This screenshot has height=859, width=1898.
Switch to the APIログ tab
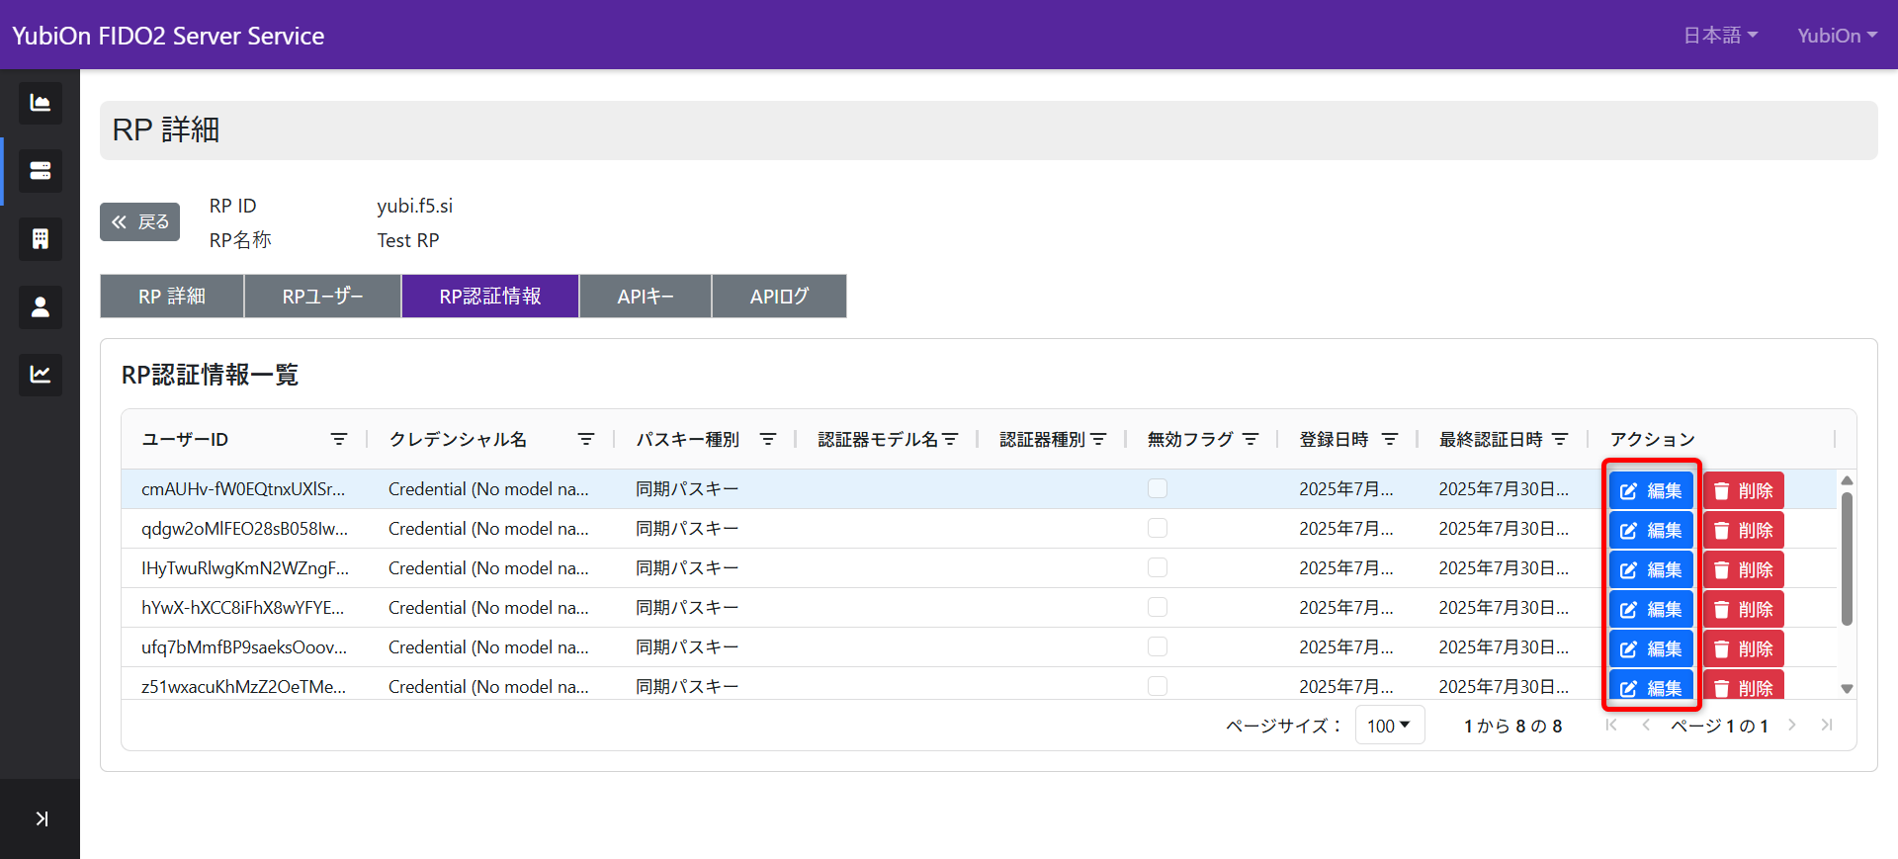pyautogui.click(x=779, y=297)
